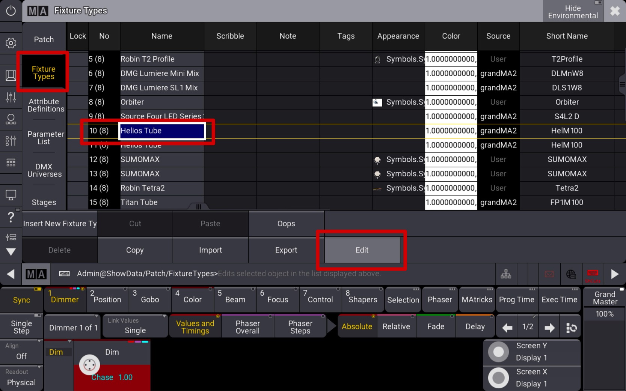Go to previous page with left arrow near 1/2

[x=507, y=328]
